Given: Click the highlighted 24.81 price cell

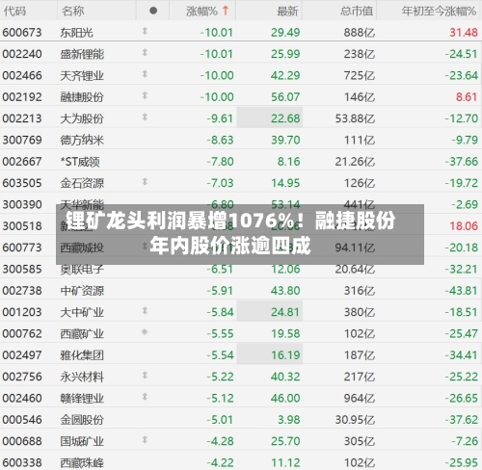Looking at the screenshot, I should pyautogui.click(x=270, y=311).
